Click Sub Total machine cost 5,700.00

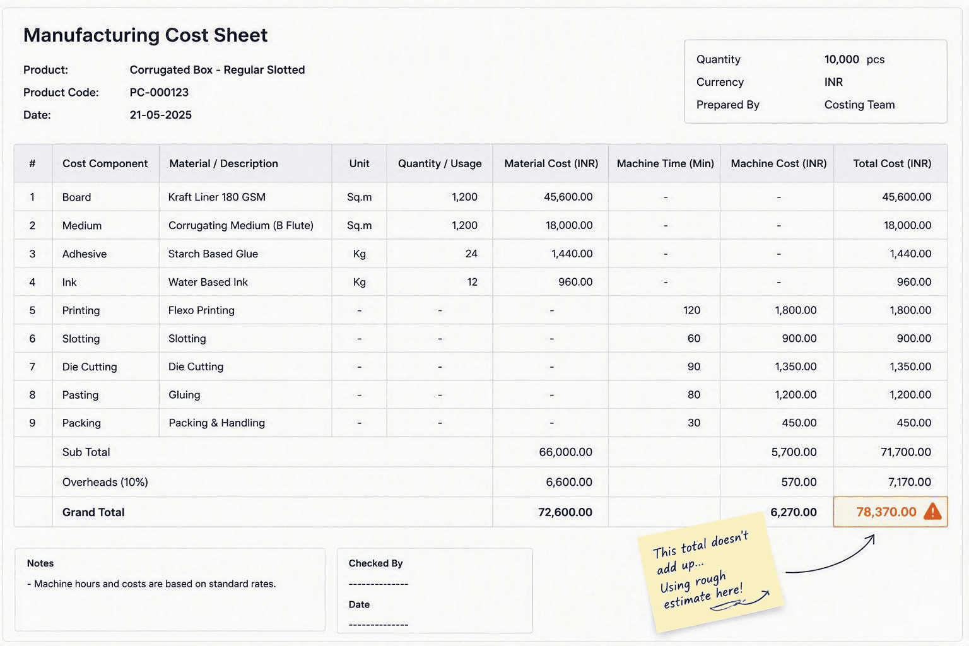794,452
